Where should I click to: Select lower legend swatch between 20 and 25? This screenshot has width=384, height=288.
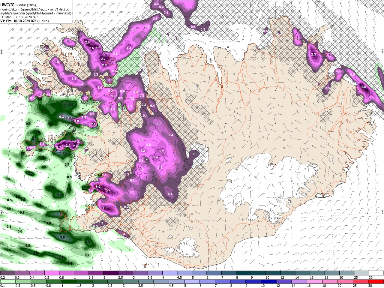click(x=346, y=281)
